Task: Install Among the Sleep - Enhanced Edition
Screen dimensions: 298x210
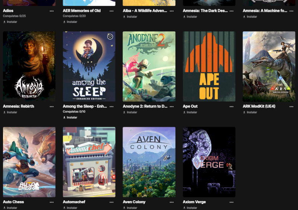Action: tap(70, 117)
